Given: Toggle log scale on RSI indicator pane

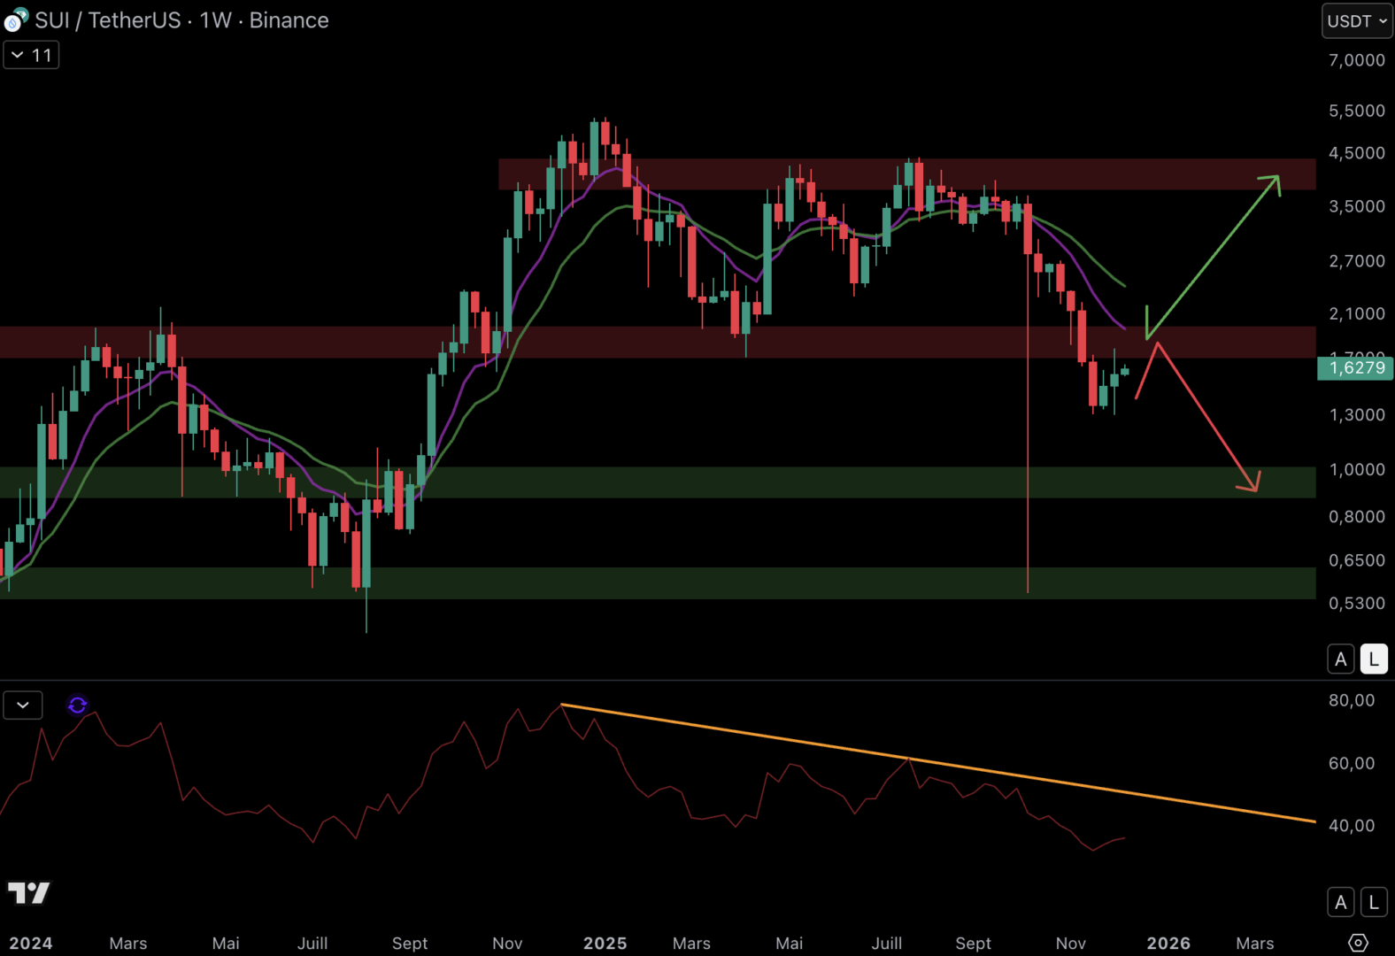Looking at the screenshot, I should click(x=1373, y=902).
